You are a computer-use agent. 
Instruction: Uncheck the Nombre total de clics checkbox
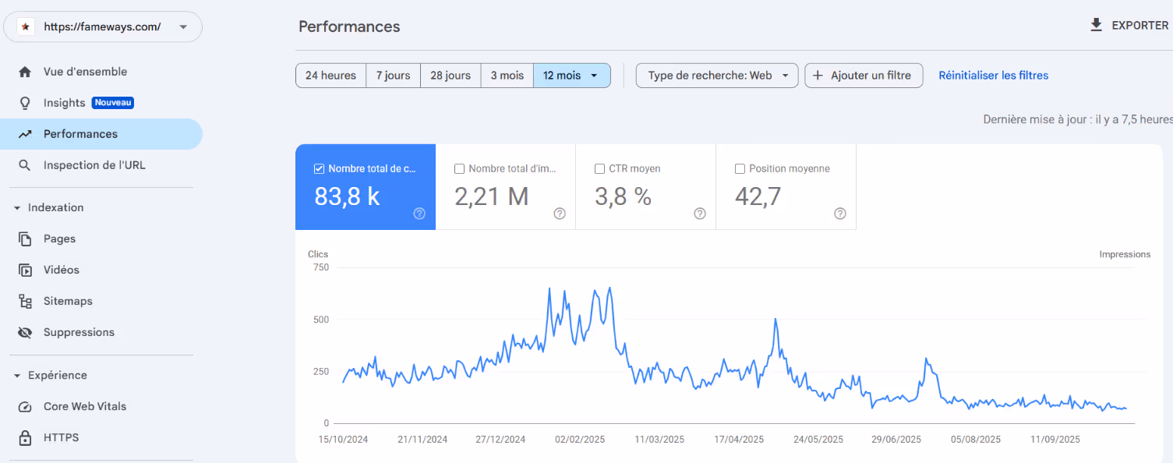click(319, 168)
